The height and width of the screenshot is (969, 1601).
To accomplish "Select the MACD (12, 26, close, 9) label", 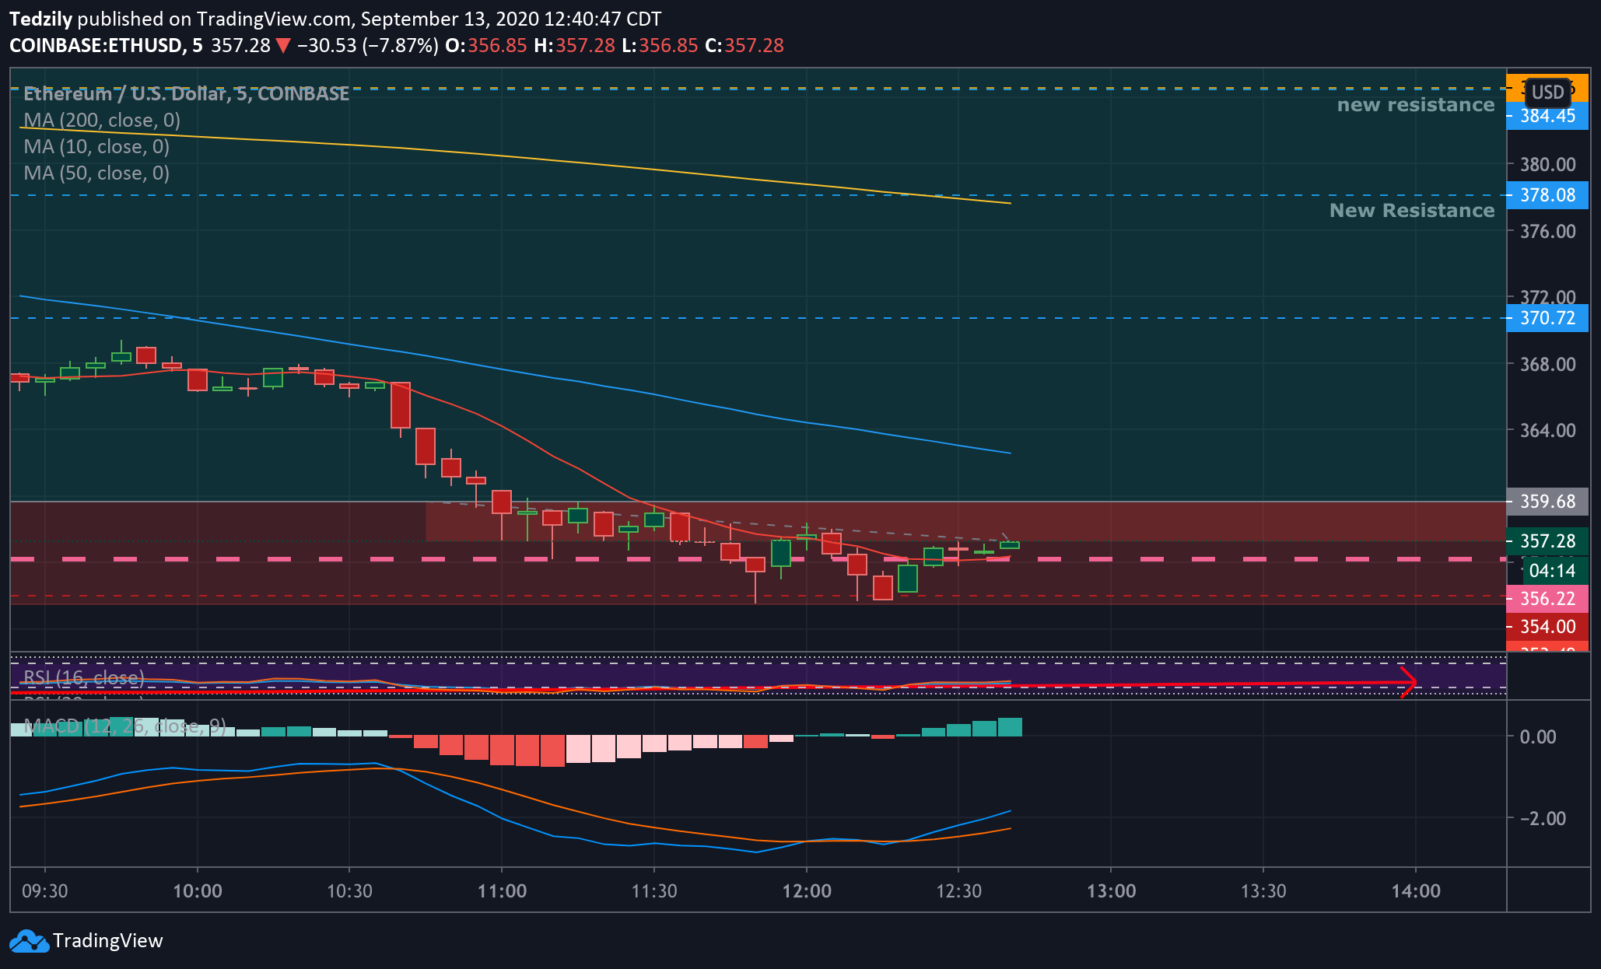I will [124, 726].
